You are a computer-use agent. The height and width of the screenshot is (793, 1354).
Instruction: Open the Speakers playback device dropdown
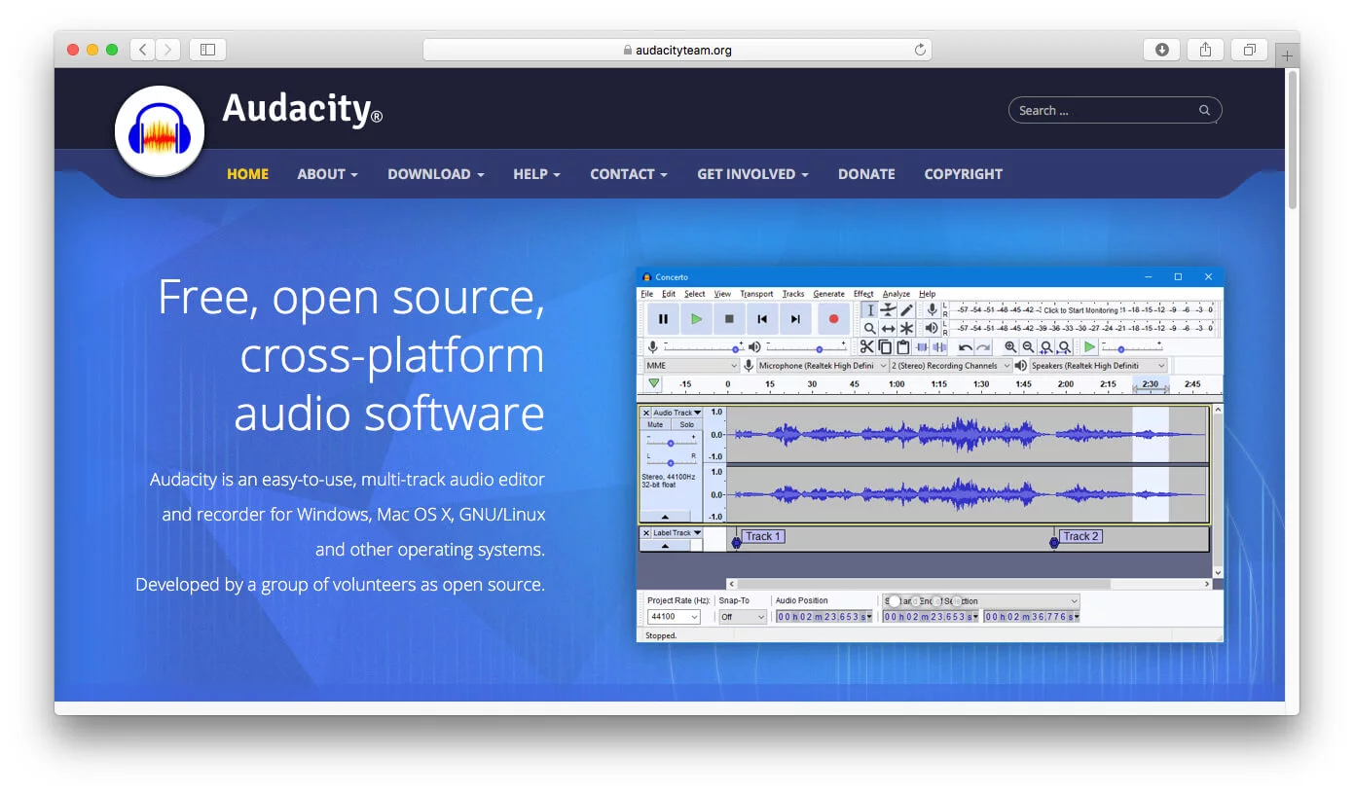tap(1098, 365)
